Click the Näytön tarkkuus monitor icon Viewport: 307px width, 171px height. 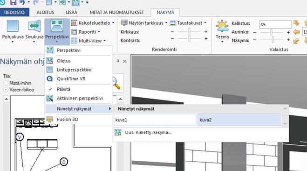(x=124, y=23)
